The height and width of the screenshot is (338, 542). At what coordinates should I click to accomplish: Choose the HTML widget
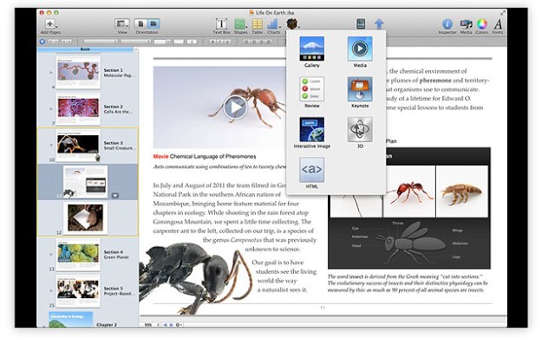click(312, 172)
